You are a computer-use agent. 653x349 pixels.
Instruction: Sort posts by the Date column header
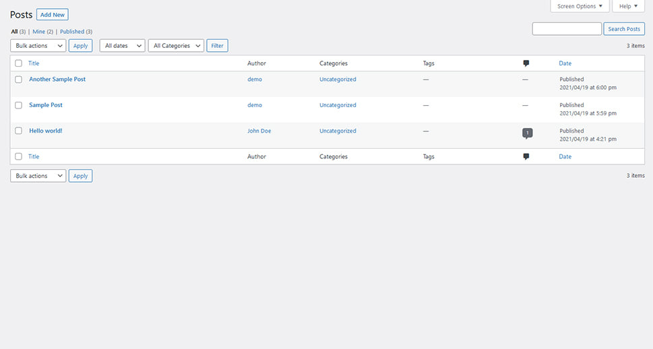click(x=565, y=63)
